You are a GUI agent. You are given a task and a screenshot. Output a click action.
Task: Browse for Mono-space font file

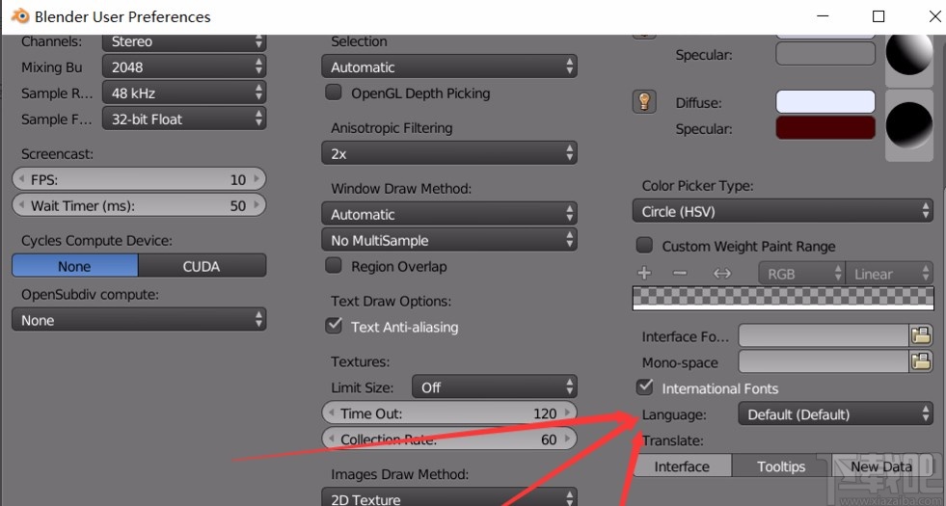(x=921, y=361)
